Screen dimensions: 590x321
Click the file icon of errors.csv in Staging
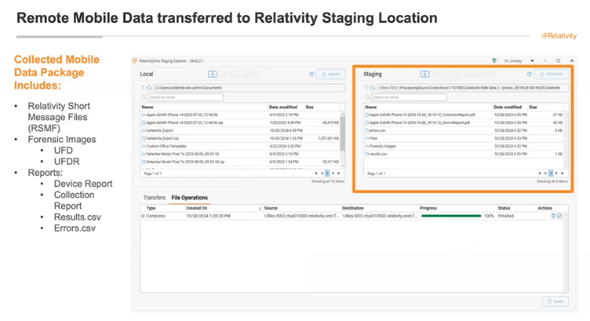coord(367,130)
